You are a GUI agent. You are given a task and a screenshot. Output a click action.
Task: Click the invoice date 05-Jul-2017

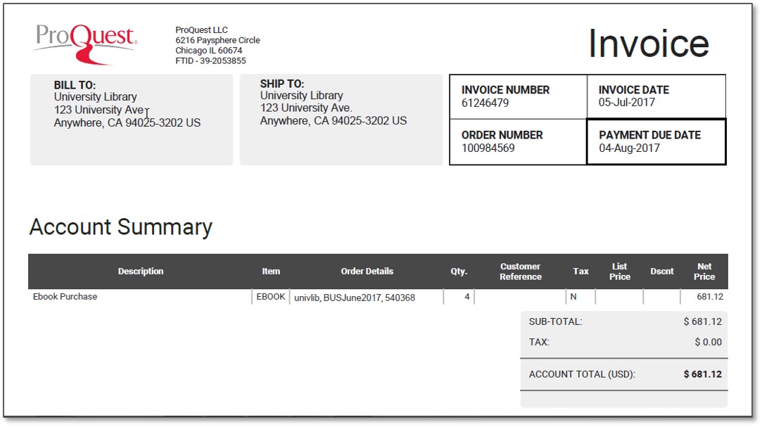coord(626,103)
